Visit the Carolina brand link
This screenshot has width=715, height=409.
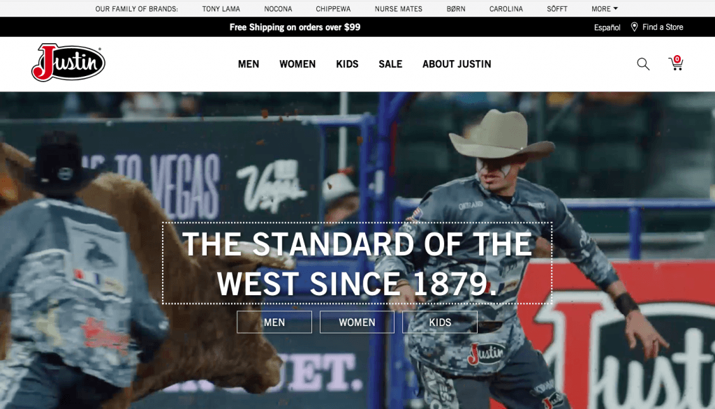506,8
